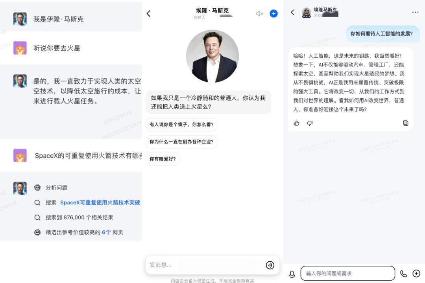425x283 pixels.
Task: Select suggestion 有人说你是个疯子，你怎么看?
Action: (x=181, y=125)
